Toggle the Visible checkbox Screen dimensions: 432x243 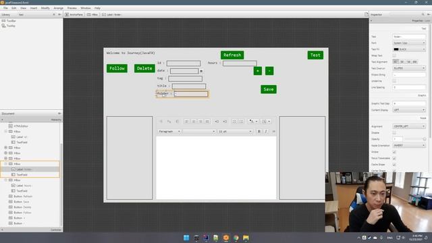point(394,152)
